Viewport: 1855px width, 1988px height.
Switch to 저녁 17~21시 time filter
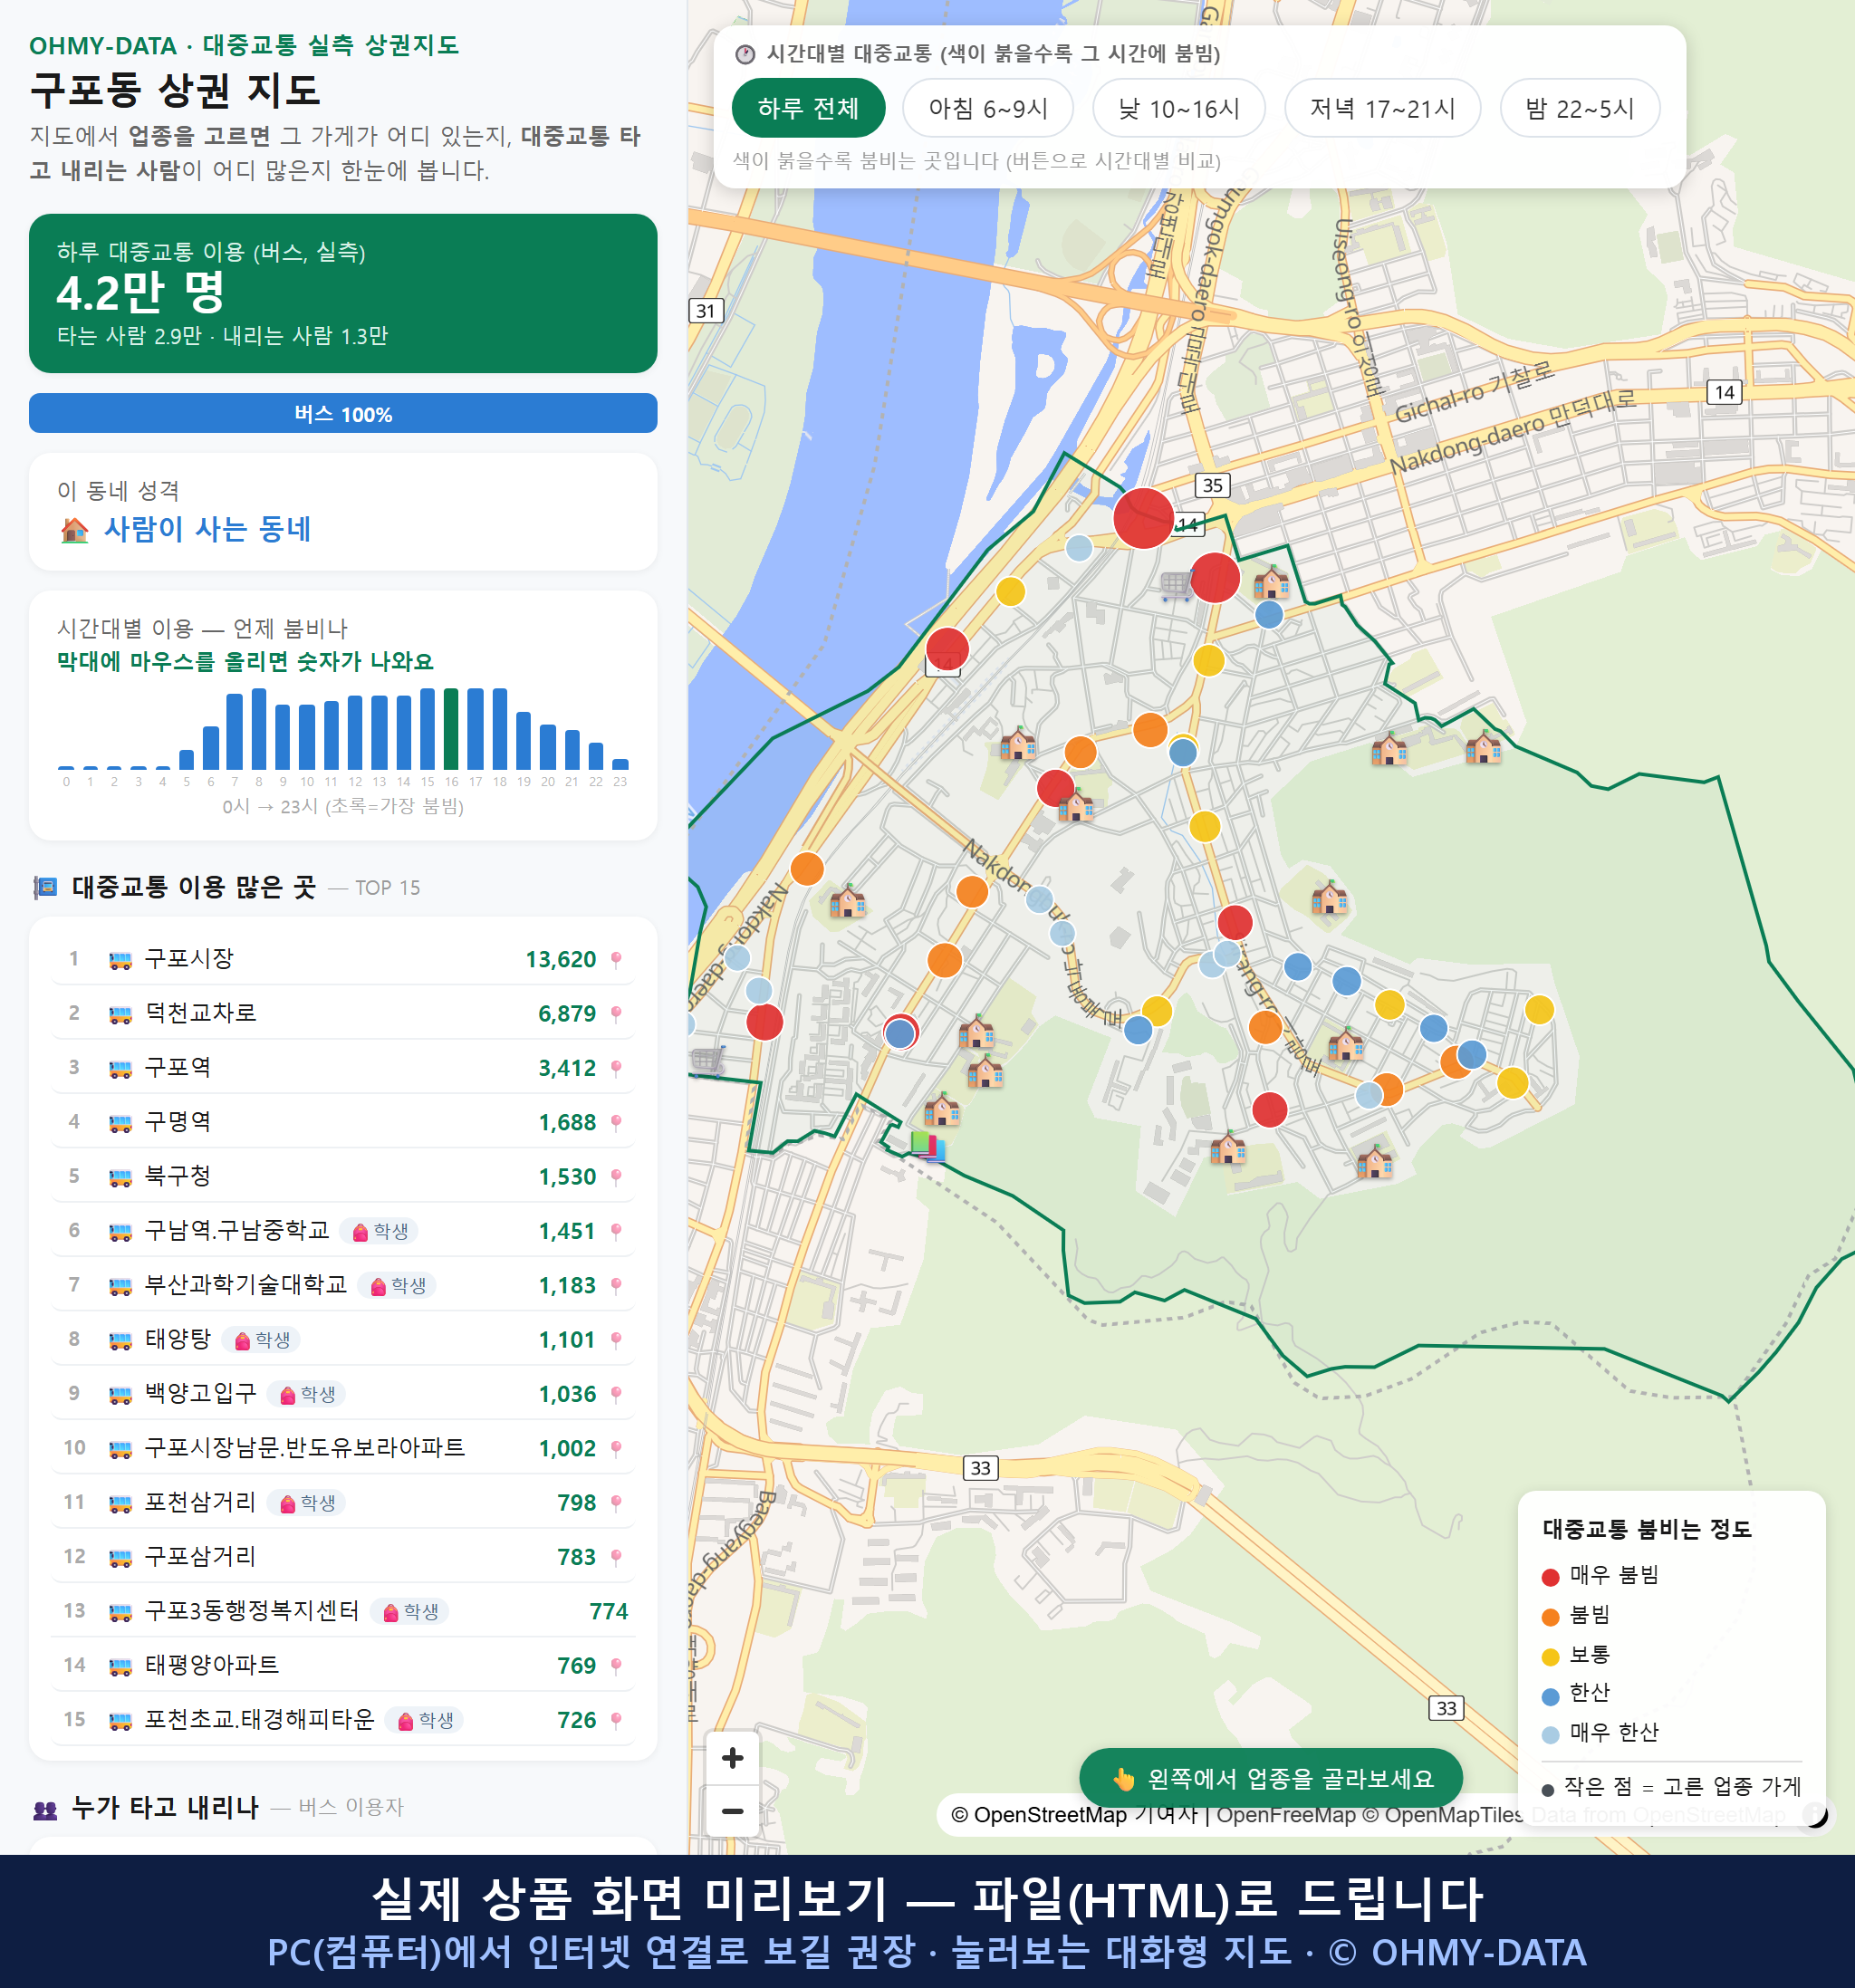(x=1381, y=108)
